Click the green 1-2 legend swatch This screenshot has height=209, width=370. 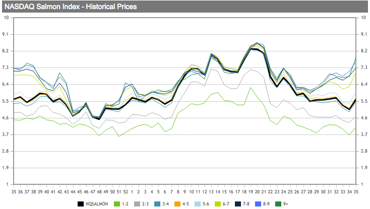tap(117, 204)
